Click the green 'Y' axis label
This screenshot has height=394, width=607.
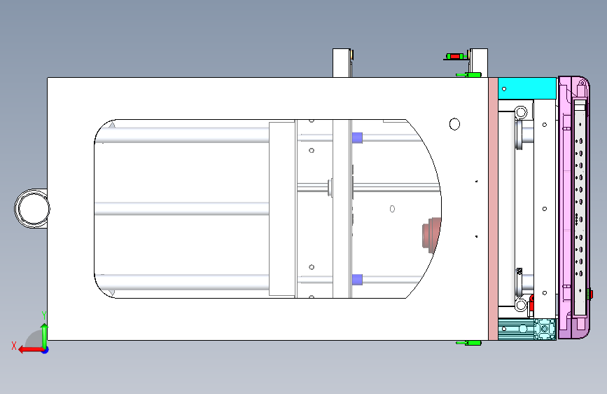pos(43,315)
